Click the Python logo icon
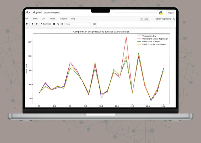The width and height of the screenshot is (201, 143). point(161,13)
